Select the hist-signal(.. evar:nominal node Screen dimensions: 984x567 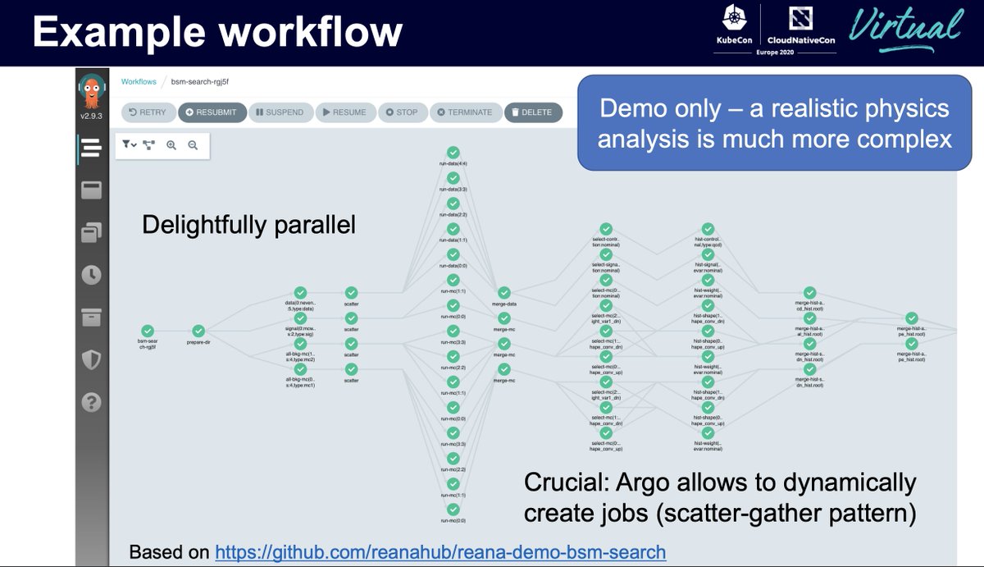pyautogui.click(x=708, y=254)
